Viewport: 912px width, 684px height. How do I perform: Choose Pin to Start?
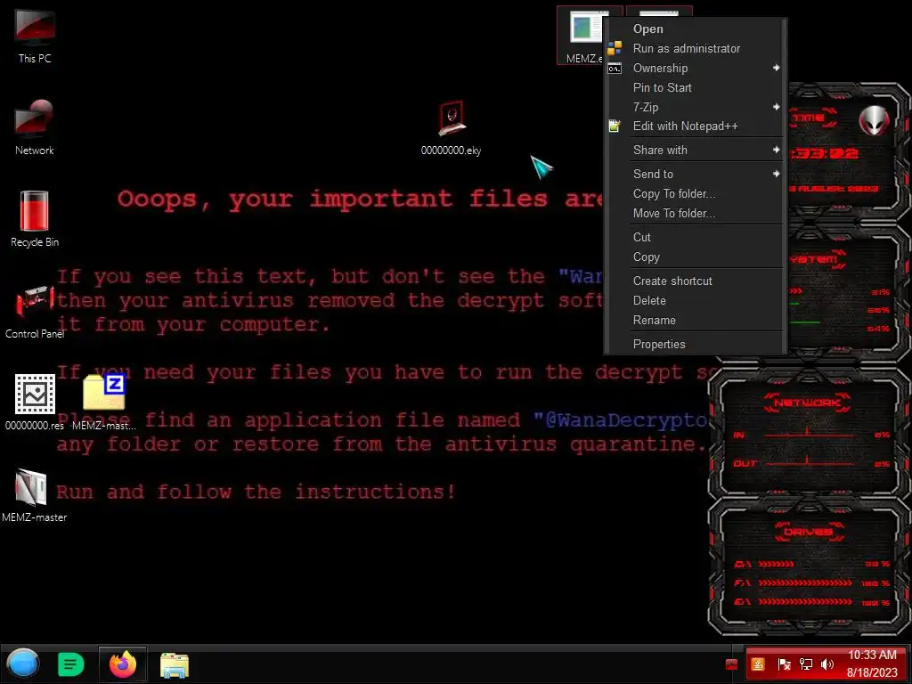coord(695,87)
